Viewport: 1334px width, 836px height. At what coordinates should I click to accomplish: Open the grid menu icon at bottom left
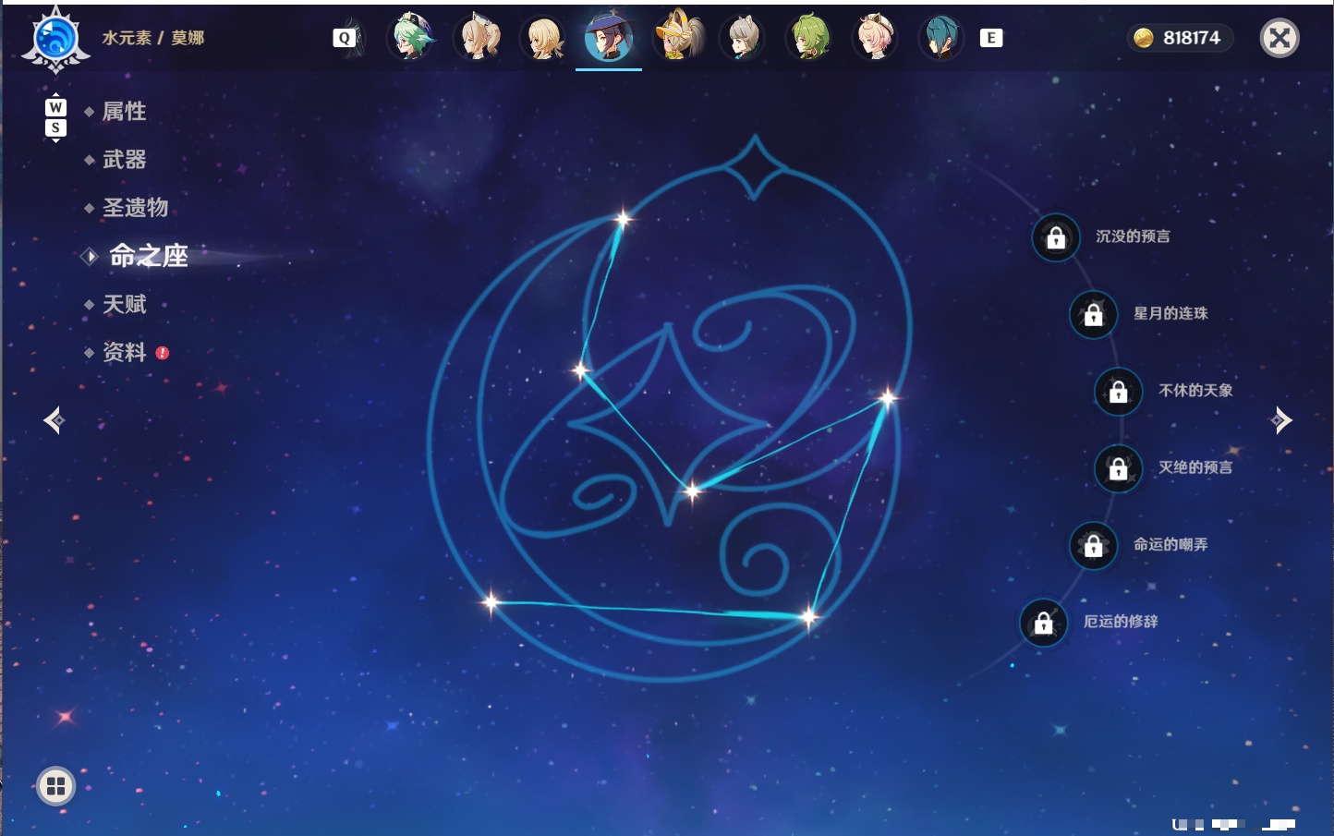pyautogui.click(x=55, y=786)
